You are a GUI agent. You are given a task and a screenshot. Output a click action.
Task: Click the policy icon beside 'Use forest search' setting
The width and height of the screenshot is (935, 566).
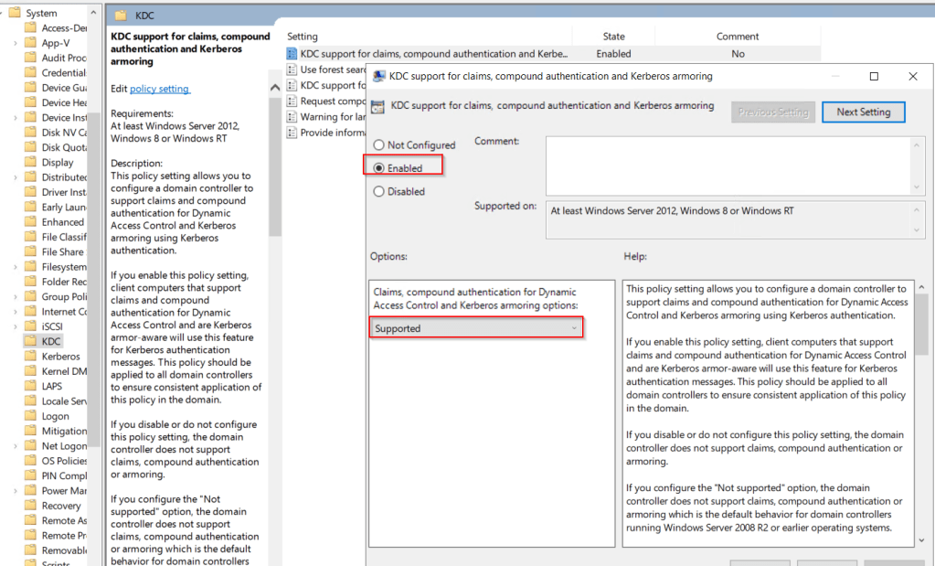(292, 69)
